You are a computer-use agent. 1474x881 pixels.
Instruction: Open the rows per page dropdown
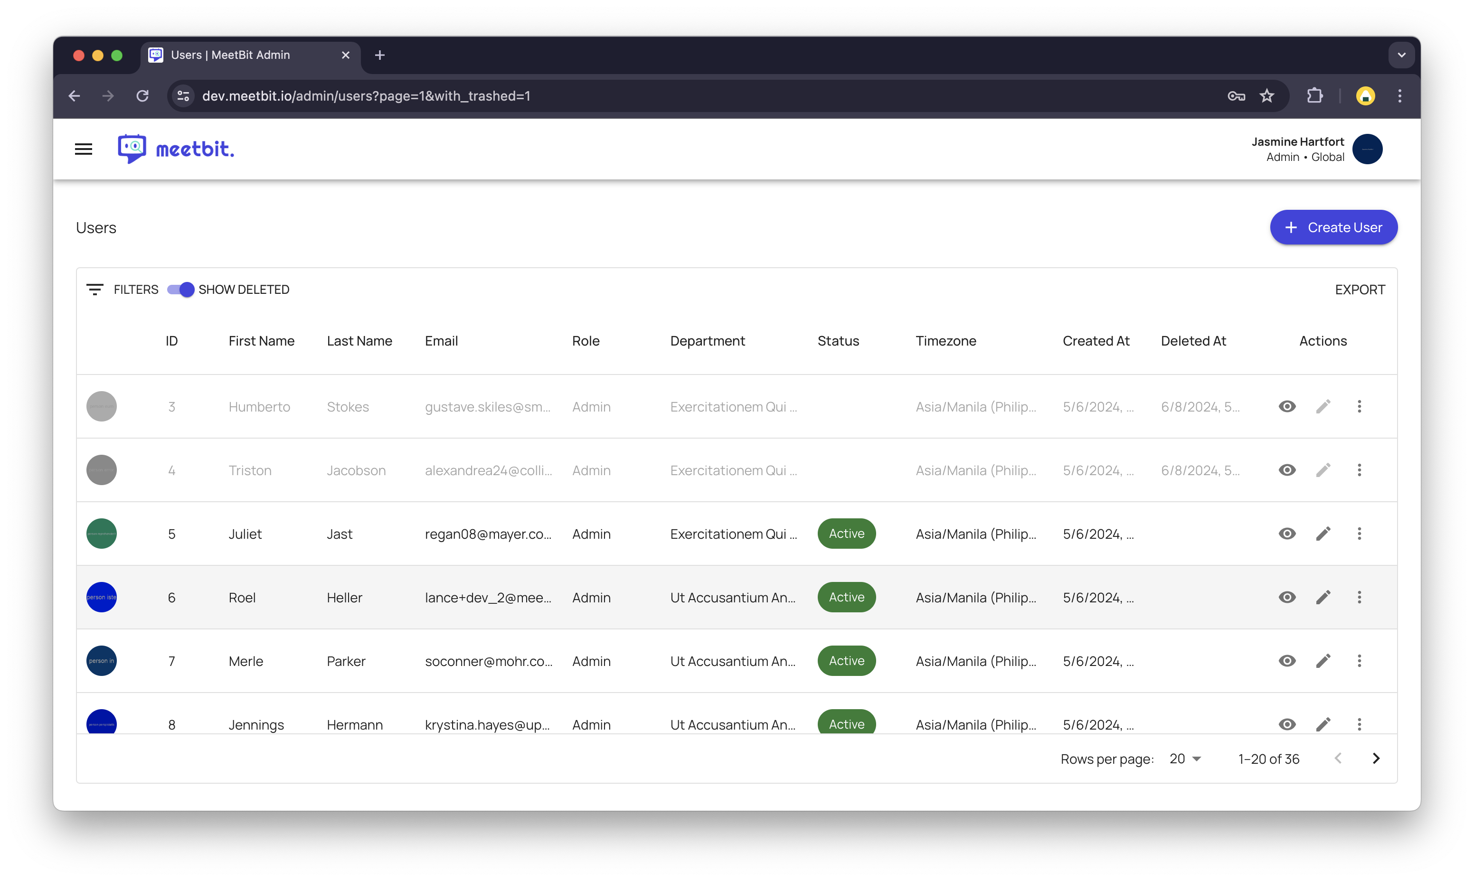click(1185, 759)
